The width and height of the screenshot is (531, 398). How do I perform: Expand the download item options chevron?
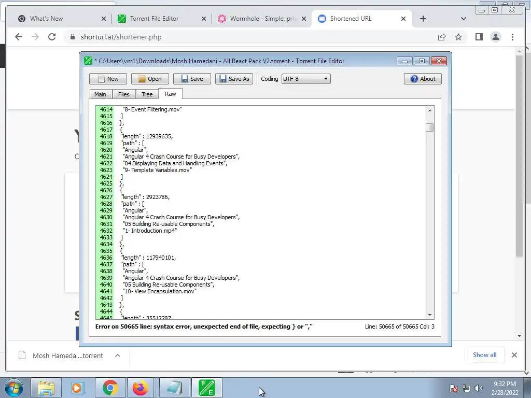pyautogui.click(x=118, y=356)
